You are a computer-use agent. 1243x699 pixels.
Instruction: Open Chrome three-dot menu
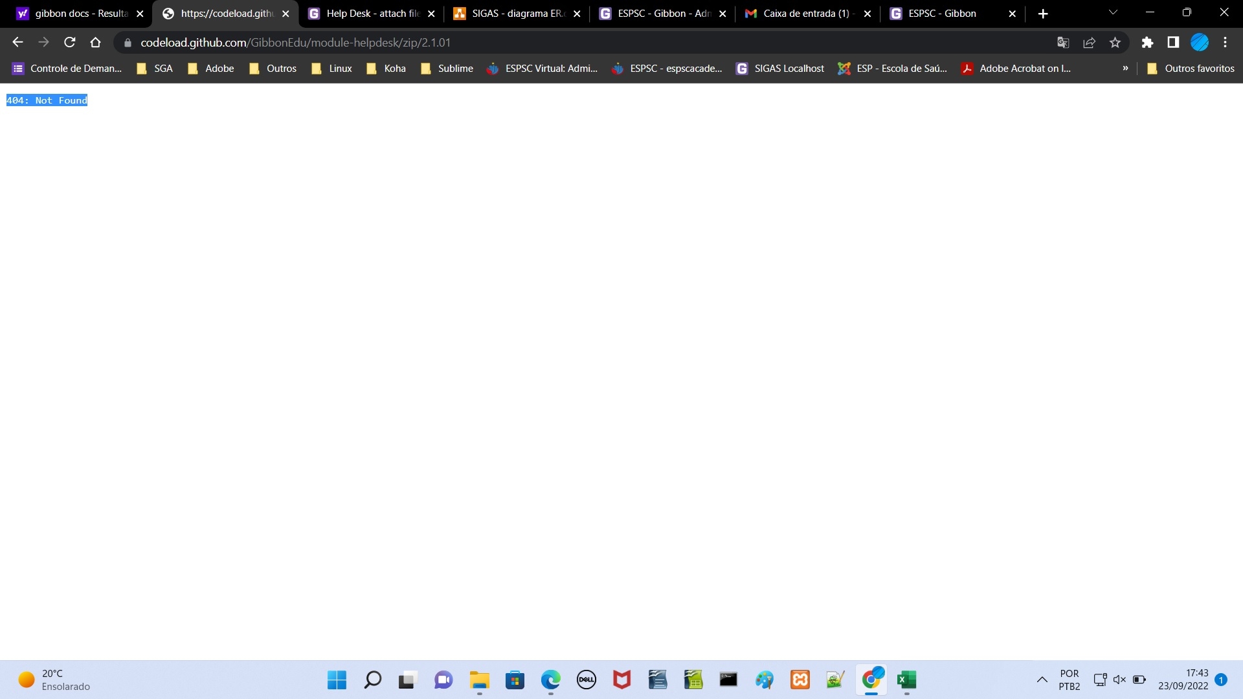[1225, 43]
